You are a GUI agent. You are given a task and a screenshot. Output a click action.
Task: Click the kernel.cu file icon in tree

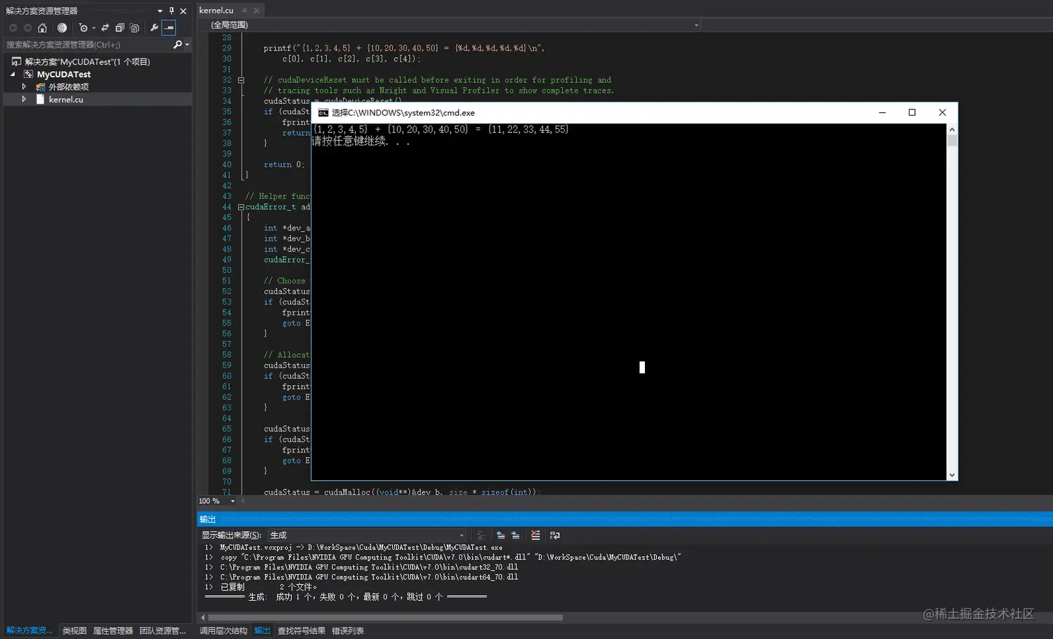tap(40, 100)
